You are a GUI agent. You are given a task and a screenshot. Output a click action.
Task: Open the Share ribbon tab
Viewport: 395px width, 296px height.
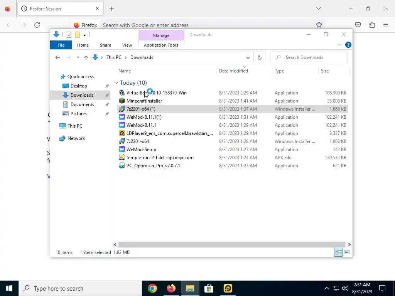tap(105, 45)
